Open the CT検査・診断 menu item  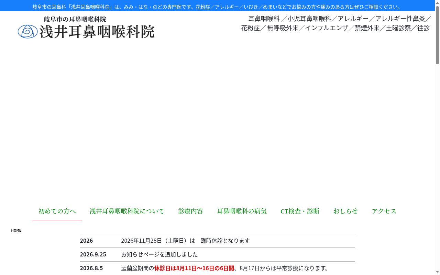[300, 211]
